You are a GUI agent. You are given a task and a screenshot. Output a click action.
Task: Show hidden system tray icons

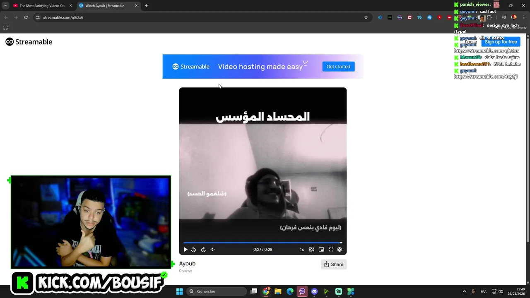(x=464, y=291)
